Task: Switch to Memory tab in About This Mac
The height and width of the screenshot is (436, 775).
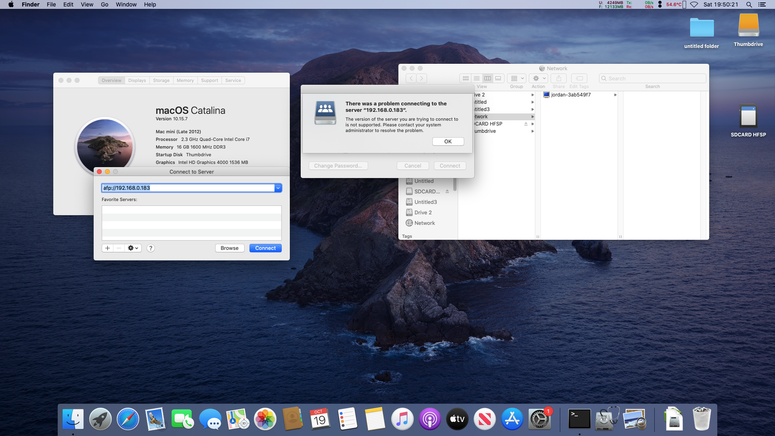Action: click(x=185, y=80)
